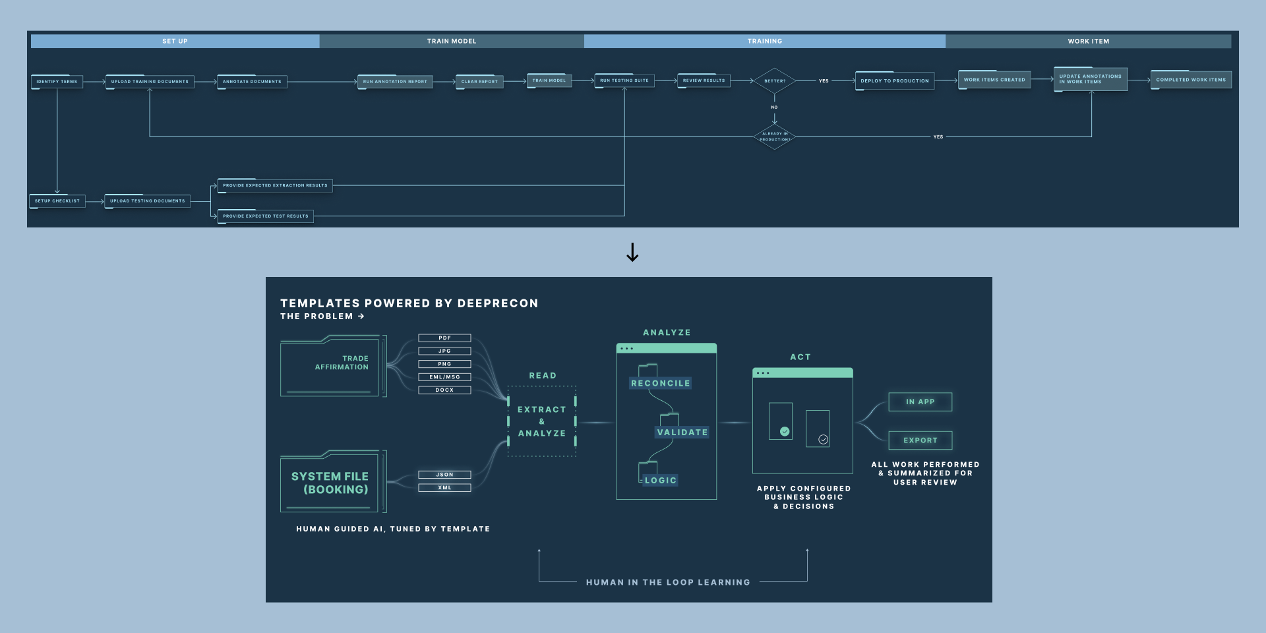Click the Deploy to Production node

(895, 81)
